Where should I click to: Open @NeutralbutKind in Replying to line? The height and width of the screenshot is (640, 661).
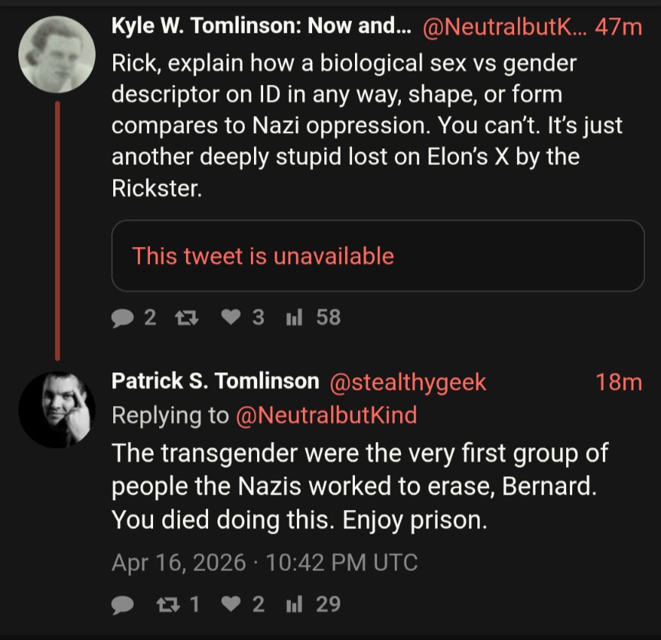coord(327,415)
